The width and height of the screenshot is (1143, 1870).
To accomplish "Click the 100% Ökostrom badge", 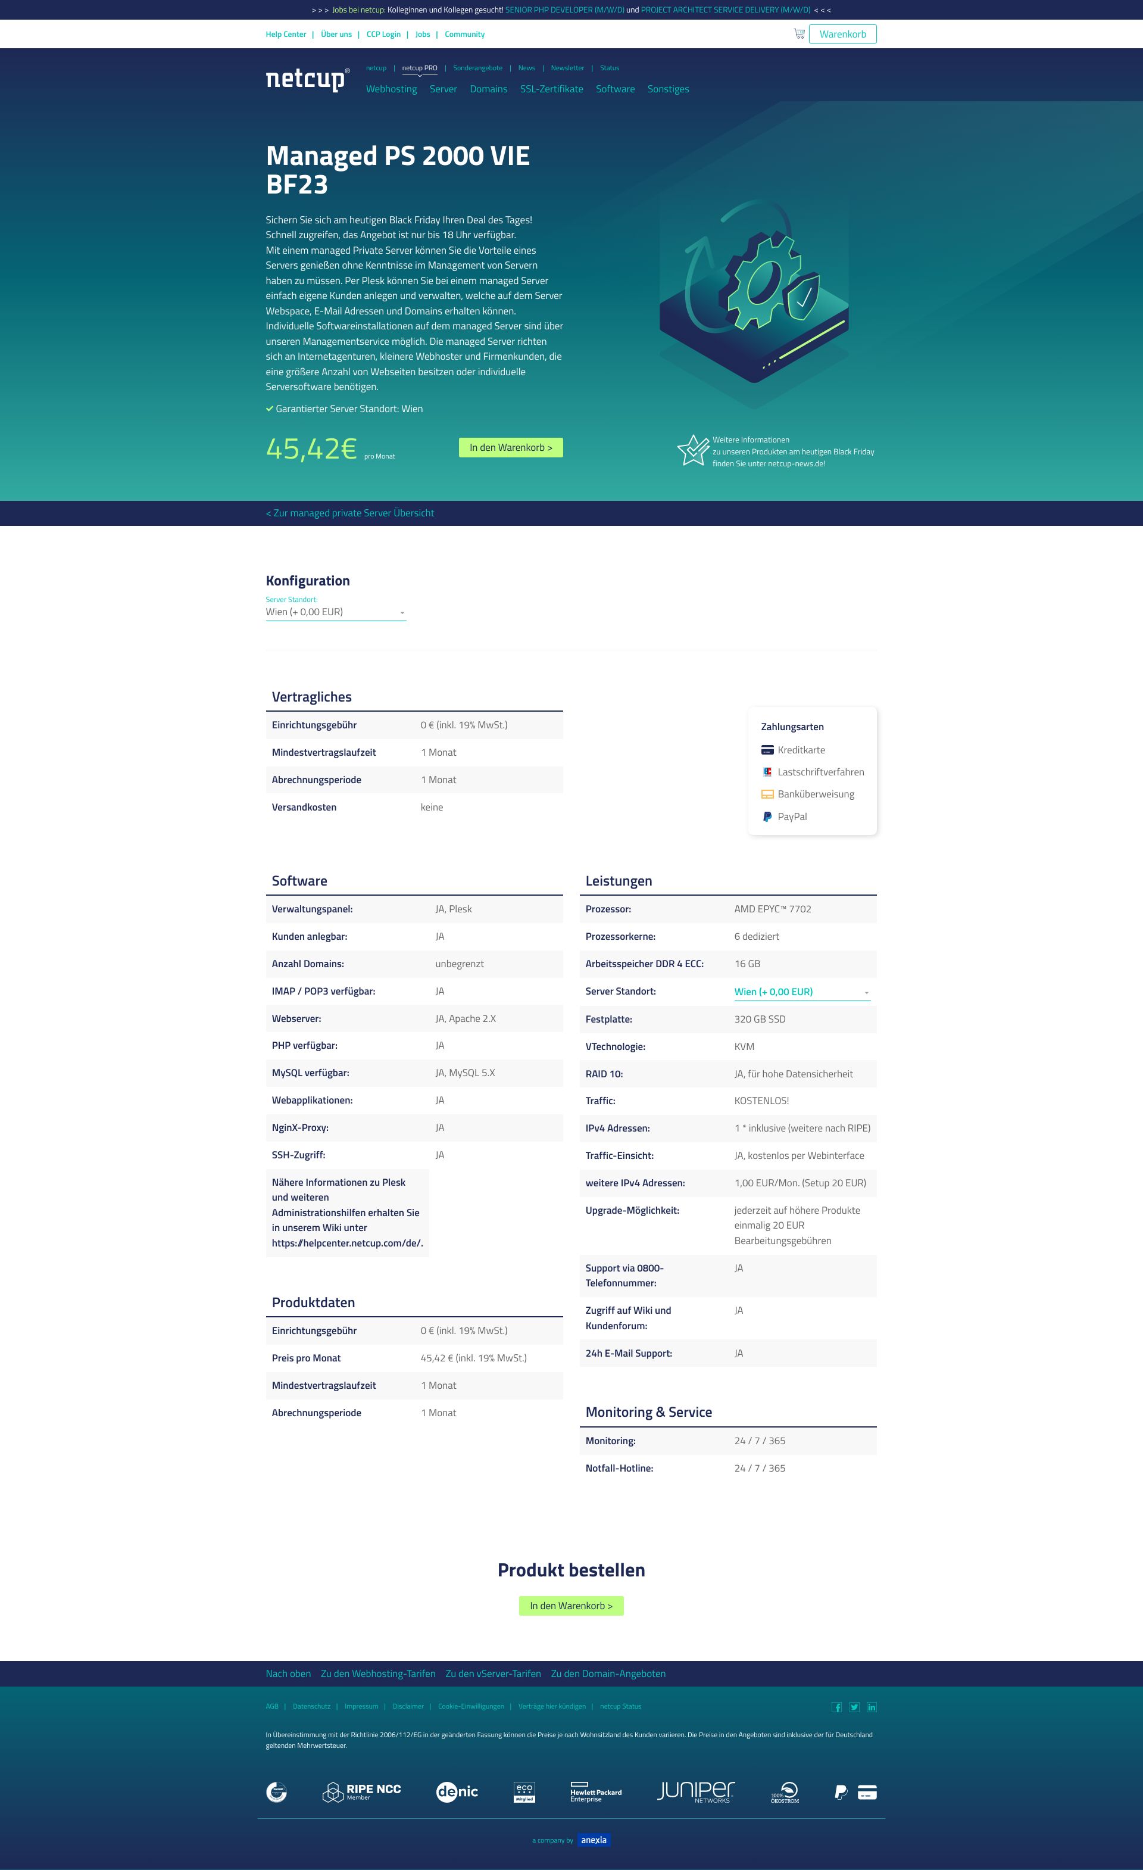I will (785, 1792).
